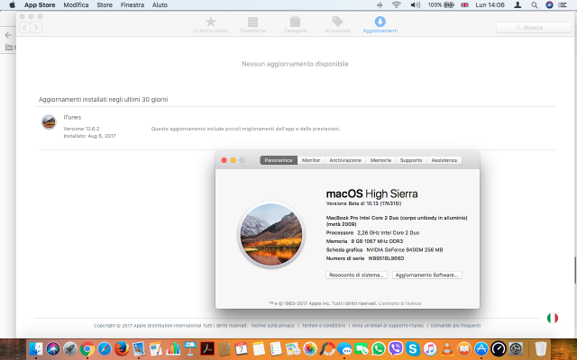Open Google Chrome from the dock
The image size is (577, 360).
[87, 348]
